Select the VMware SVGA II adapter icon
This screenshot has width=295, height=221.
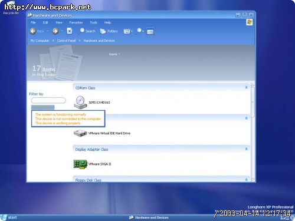(80, 164)
